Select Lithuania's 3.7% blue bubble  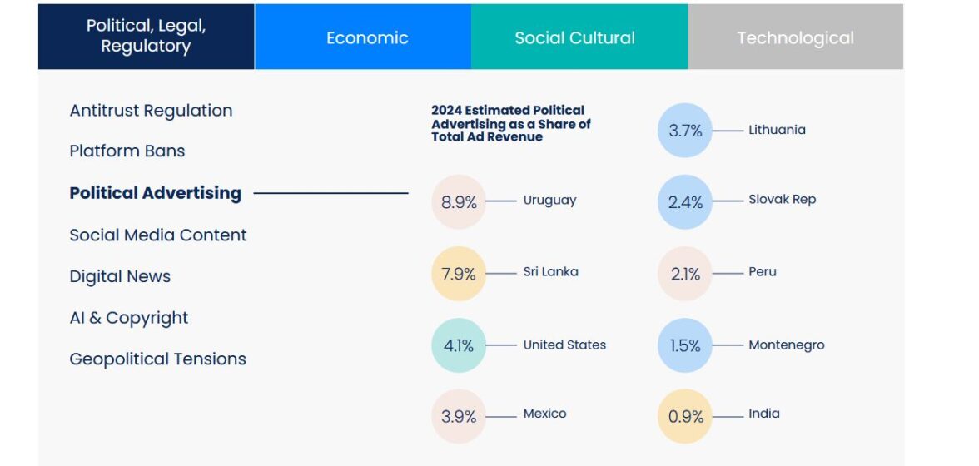[x=685, y=131]
